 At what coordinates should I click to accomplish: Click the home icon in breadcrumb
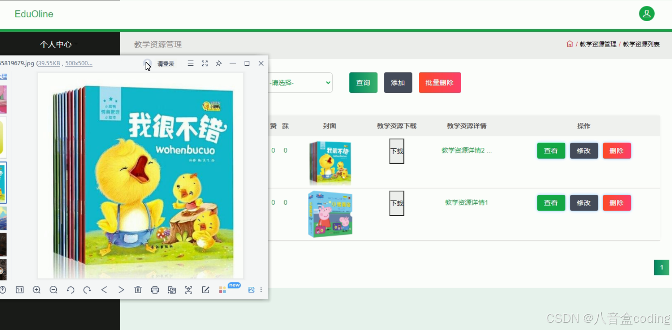[x=570, y=44]
